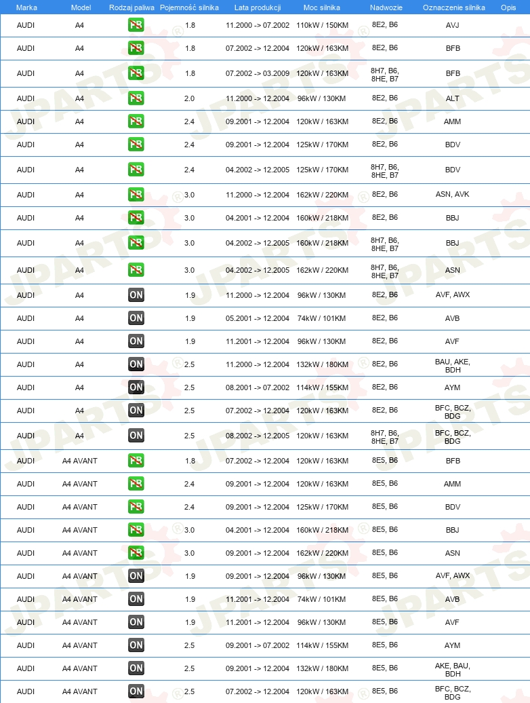Click the Lata produkcji column header

pos(258,7)
